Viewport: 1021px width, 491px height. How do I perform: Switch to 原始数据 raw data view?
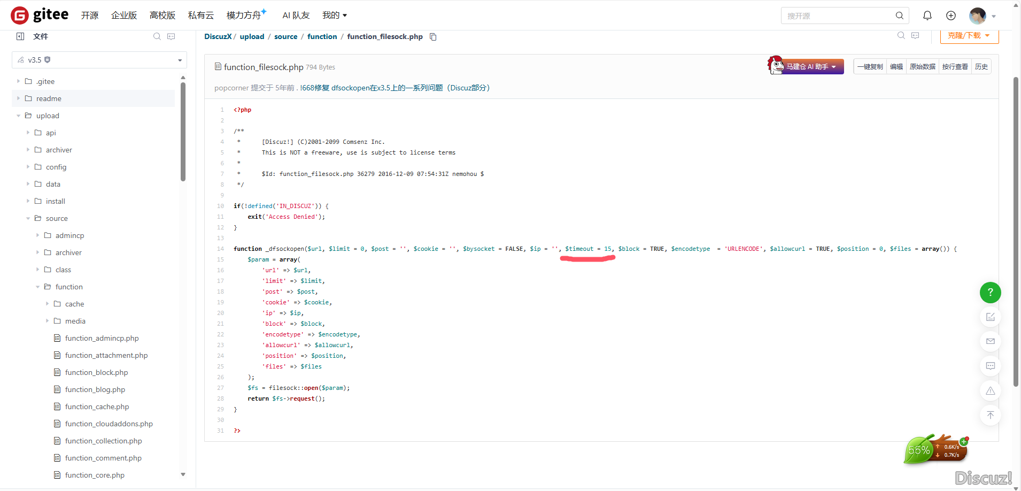[x=922, y=66]
